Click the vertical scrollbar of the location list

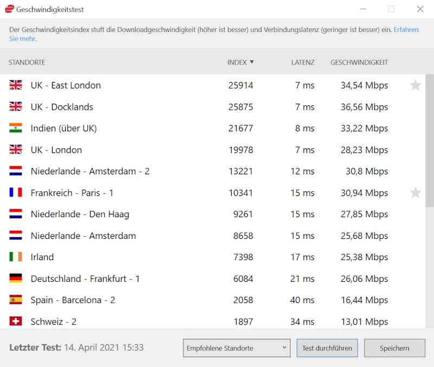pos(429,140)
